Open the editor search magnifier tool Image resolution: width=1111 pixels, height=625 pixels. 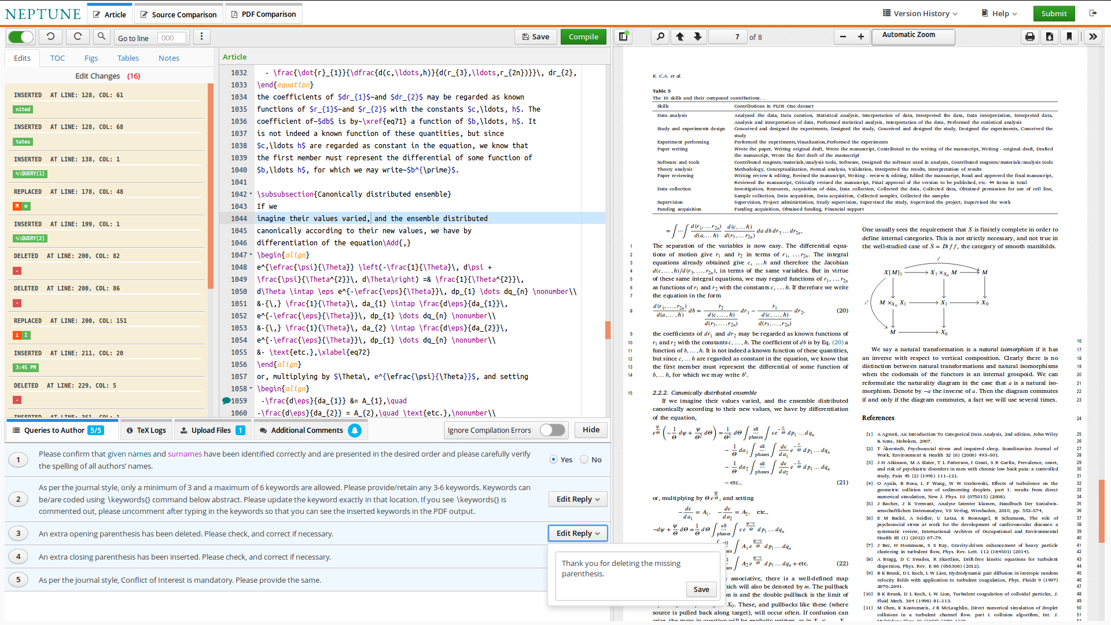[101, 37]
